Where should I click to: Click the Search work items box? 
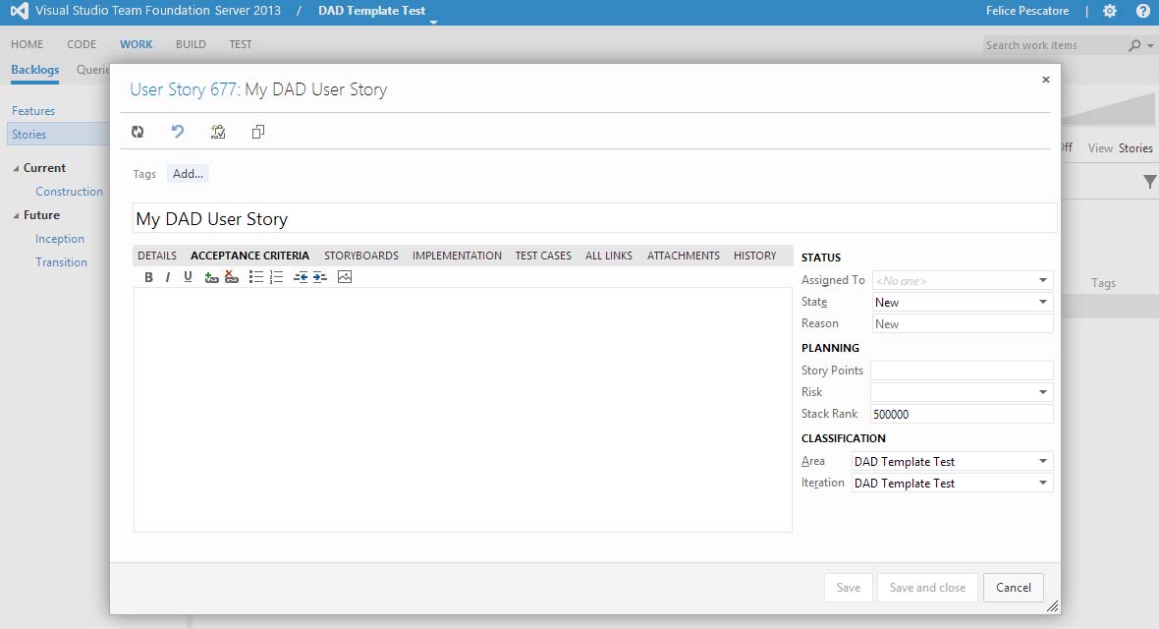pyautogui.click(x=1055, y=45)
